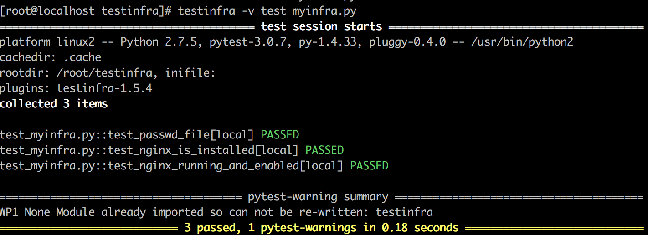
Task: Click the shell prompt [root@localhost testinfra]#
Action: (86, 11)
